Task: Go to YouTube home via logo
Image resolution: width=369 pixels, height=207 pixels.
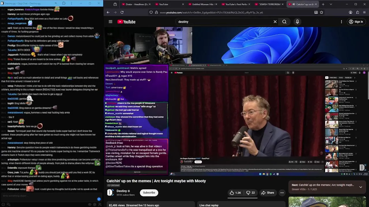Action: [x=126, y=22]
